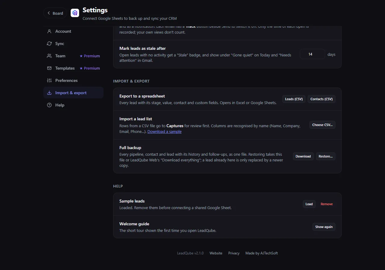Open the Website footer link
Screen dimensions: 385x270
(x=216, y=253)
